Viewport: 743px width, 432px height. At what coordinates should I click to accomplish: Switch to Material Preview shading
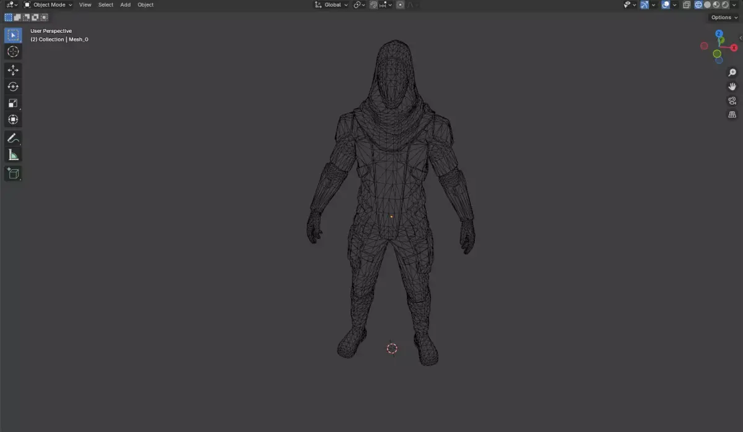716,5
